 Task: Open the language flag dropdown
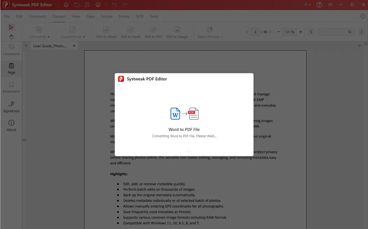coord(307,5)
